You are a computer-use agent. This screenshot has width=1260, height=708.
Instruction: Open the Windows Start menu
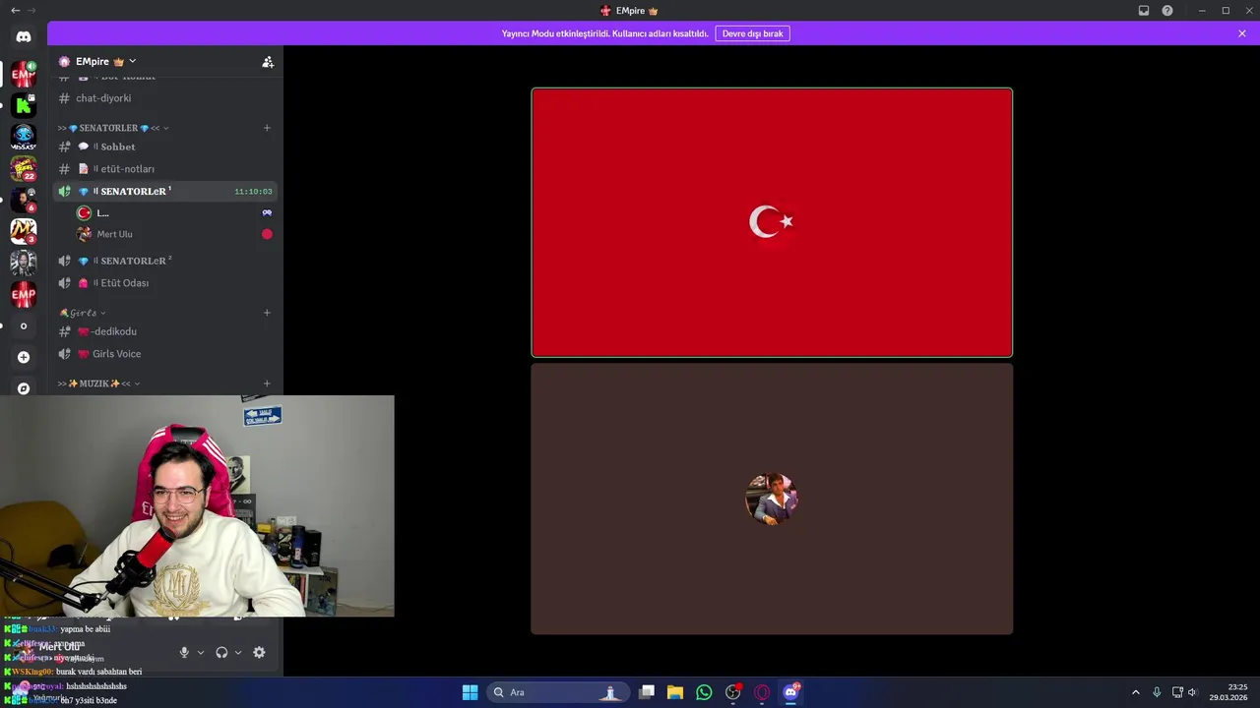pos(470,692)
